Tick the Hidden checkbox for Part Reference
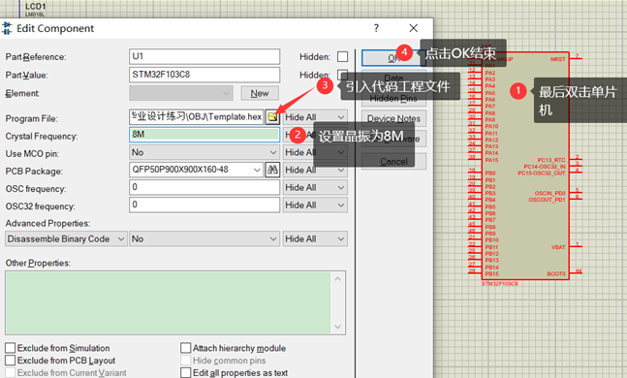The width and height of the screenshot is (627, 378). (343, 57)
